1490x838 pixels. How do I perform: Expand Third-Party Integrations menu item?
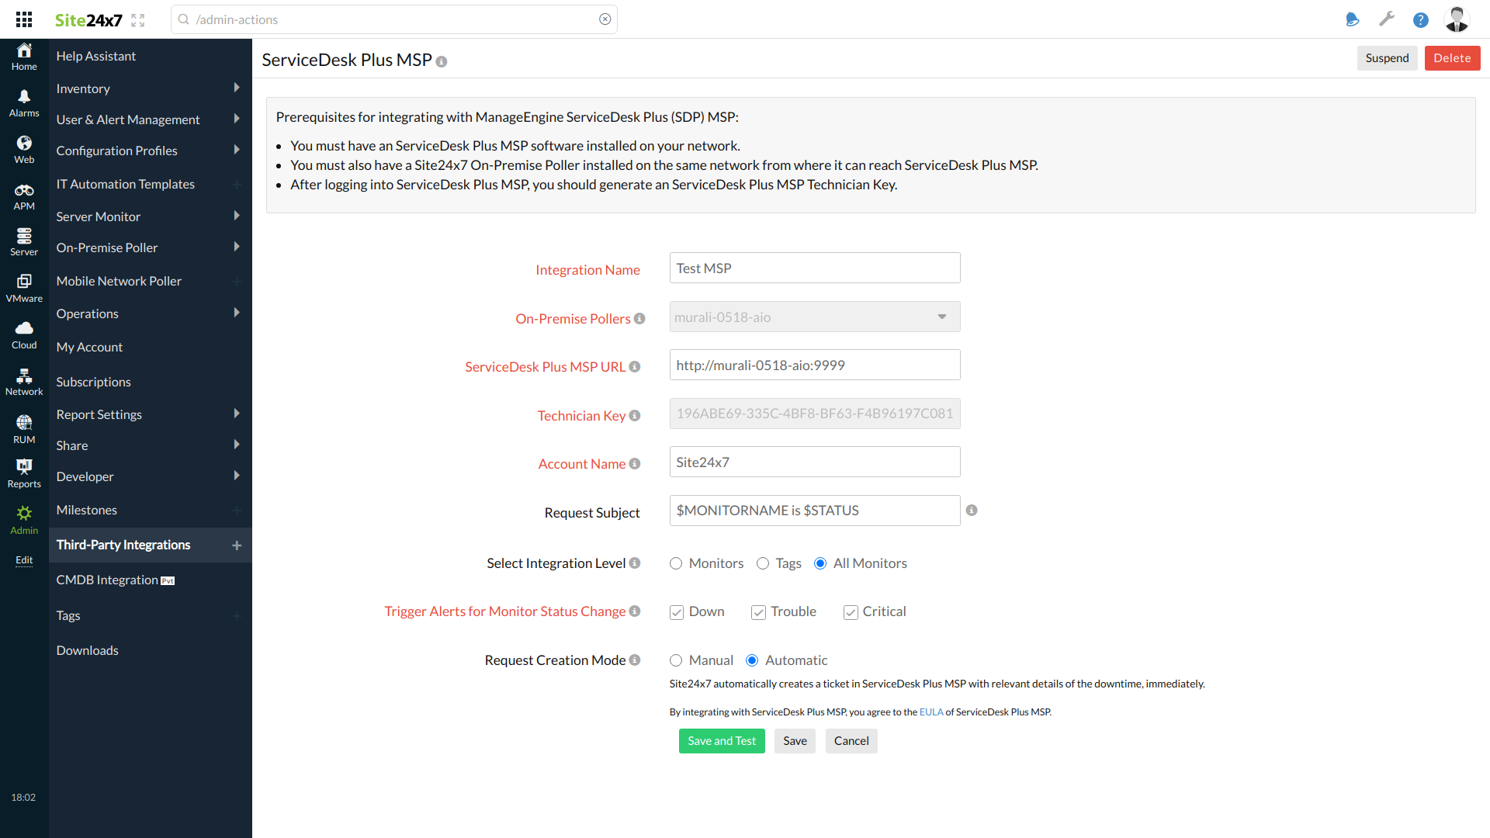coord(237,545)
